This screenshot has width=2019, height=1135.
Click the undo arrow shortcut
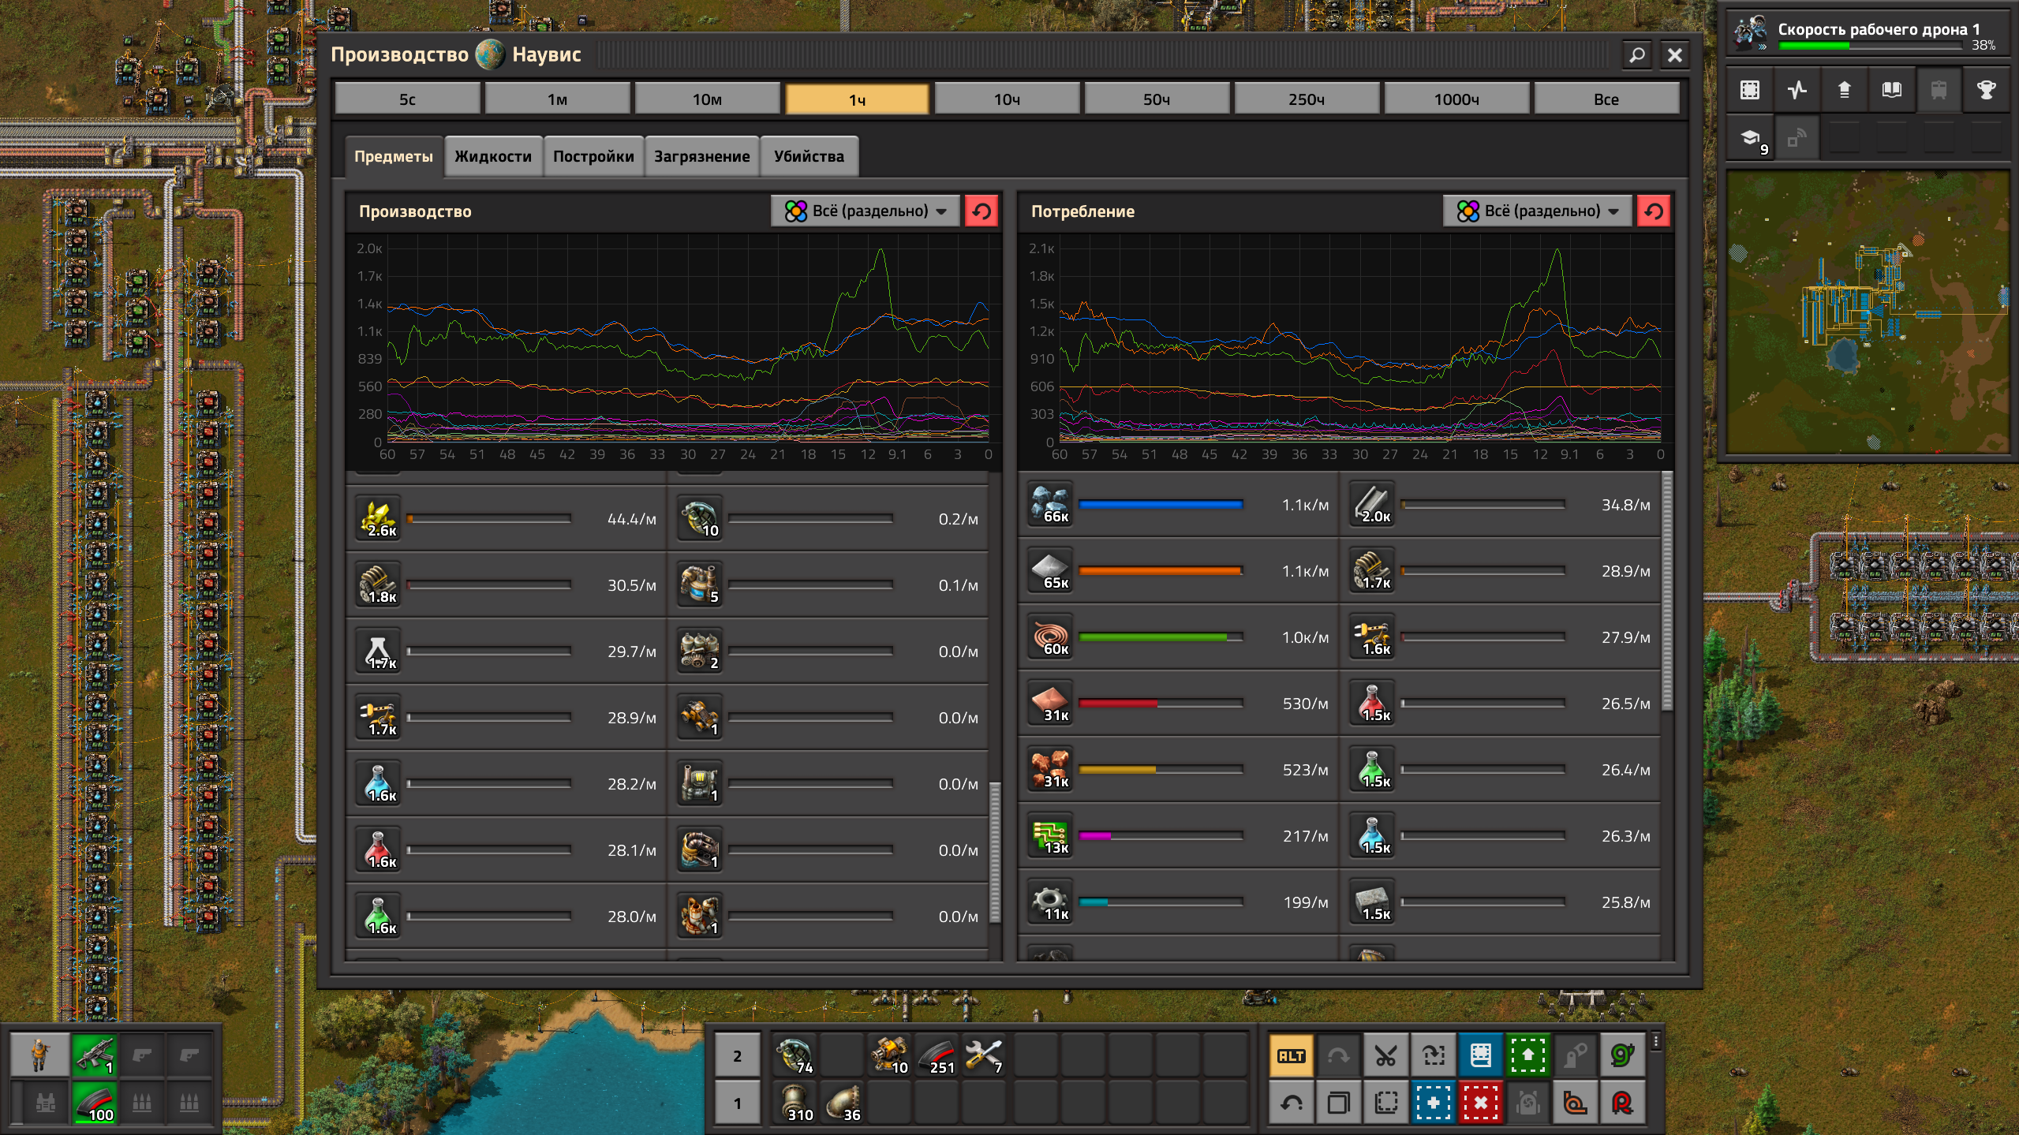tap(1291, 1103)
